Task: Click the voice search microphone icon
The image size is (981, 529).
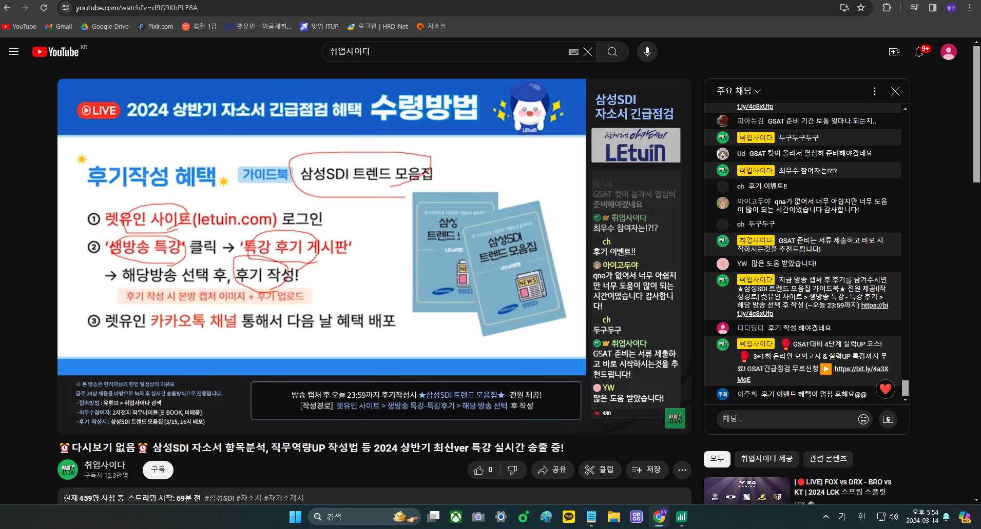Action: pos(647,52)
